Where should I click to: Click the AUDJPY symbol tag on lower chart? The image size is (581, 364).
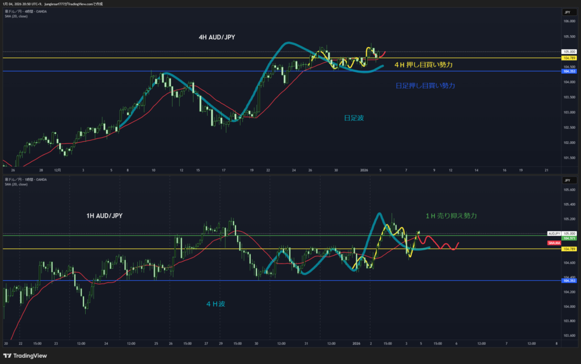[554, 234]
